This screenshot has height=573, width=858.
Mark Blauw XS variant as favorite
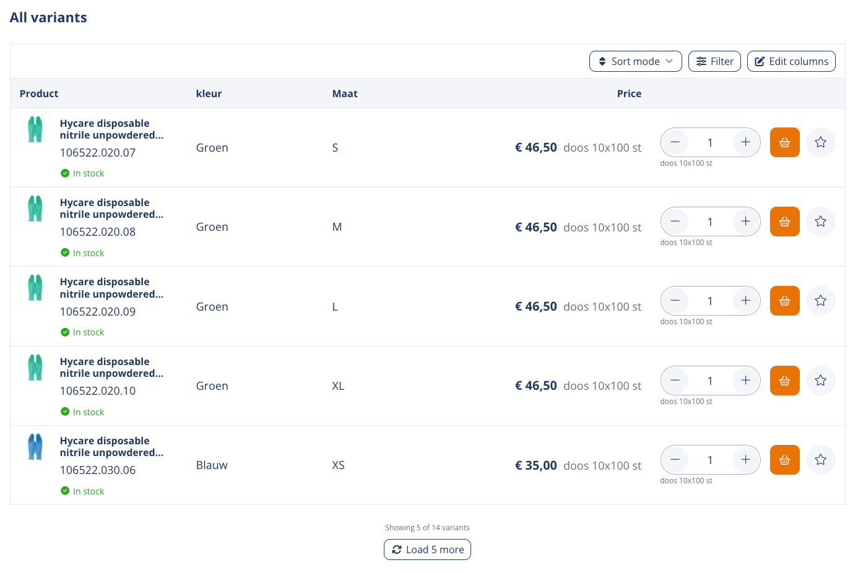pyautogui.click(x=821, y=460)
